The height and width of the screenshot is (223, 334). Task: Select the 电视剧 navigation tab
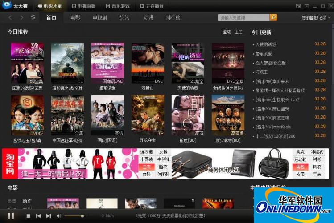pos(100,18)
